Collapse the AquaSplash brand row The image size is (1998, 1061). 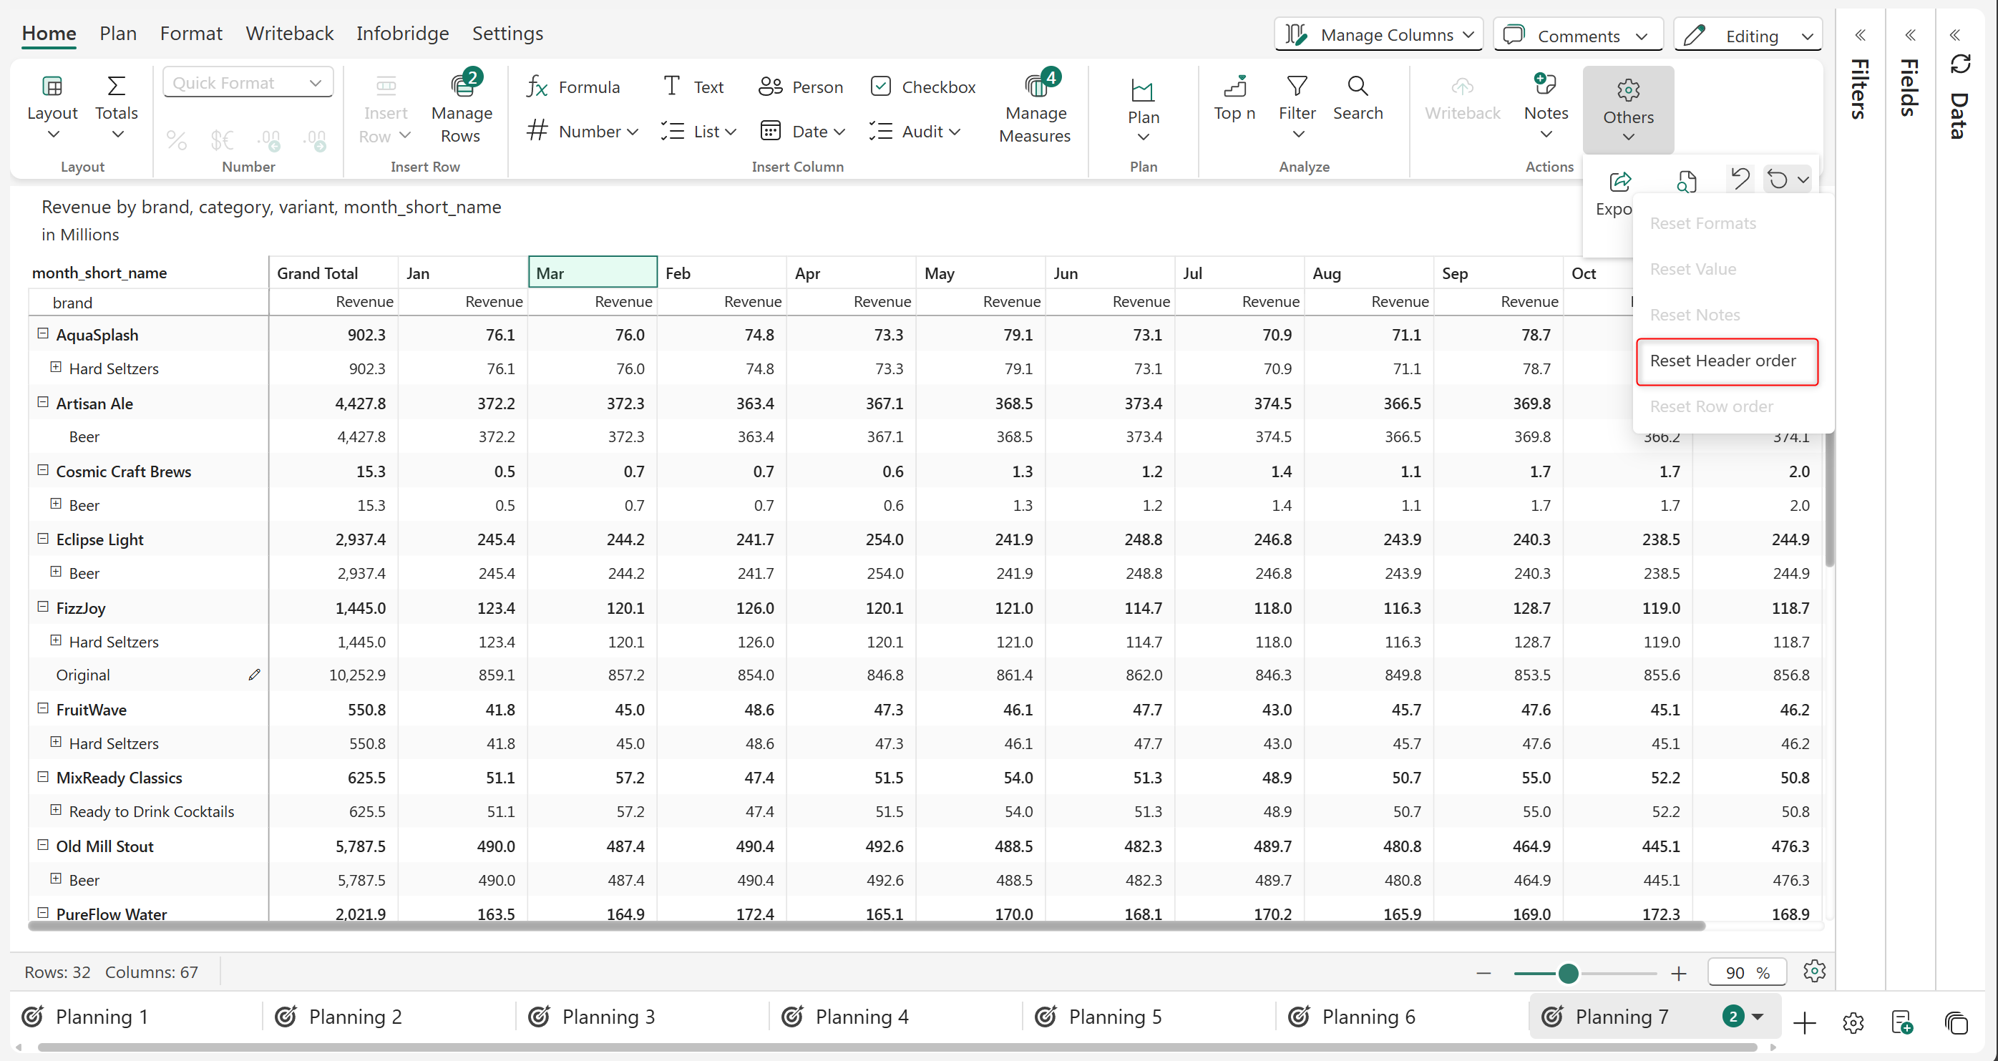(44, 333)
